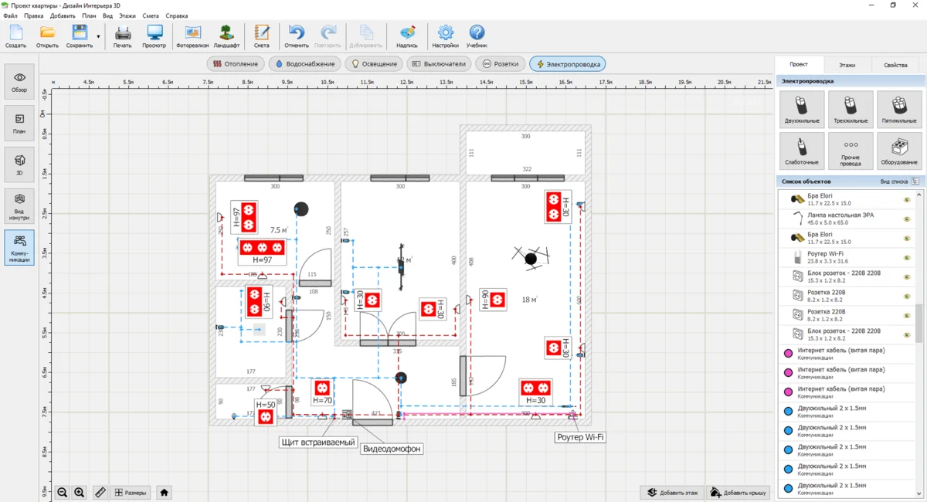Select the Щит встраиваемый label on plan
927x502 pixels.
317,443
